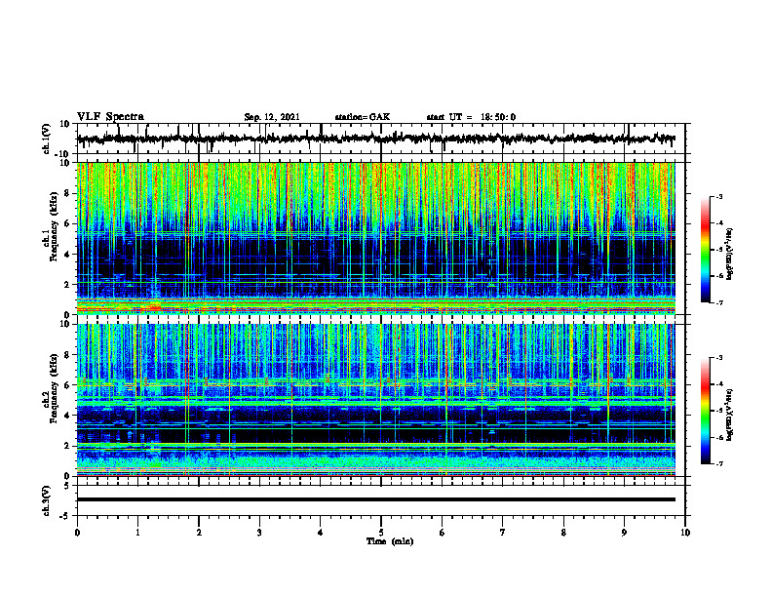Click time-axis tick label "9"
Viewport: 772px width, 597px height.
pyautogui.click(x=624, y=533)
